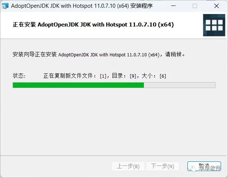Click the greyed-out maximize window button
This screenshot has width=228, height=178.
(x=195, y=6)
